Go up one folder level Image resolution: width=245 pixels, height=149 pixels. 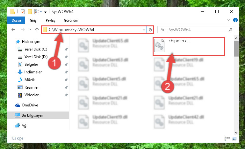click(37, 30)
